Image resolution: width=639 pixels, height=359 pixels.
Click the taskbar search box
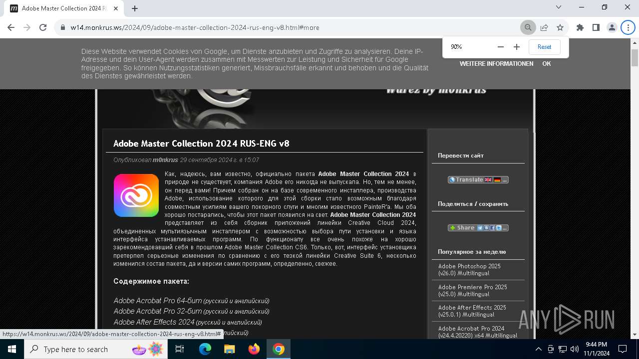pyautogui.click(x=96, y=349)
